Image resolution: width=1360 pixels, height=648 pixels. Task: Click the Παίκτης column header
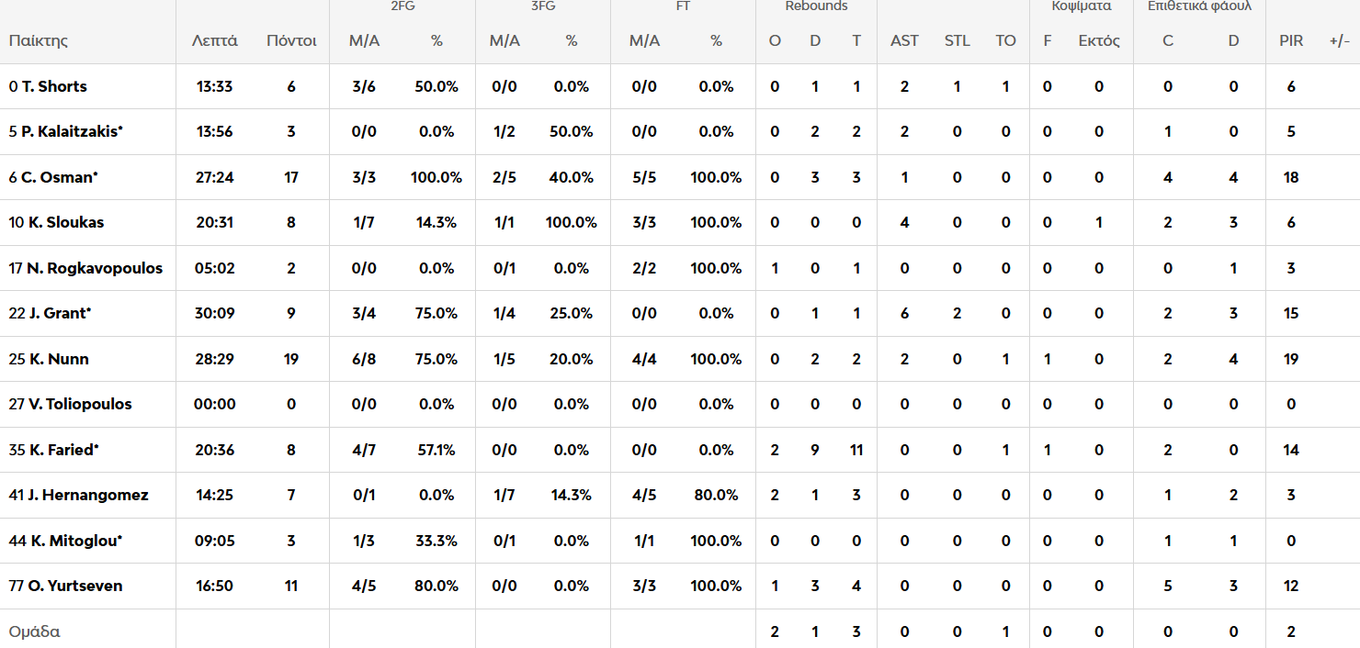click(39, 40)
